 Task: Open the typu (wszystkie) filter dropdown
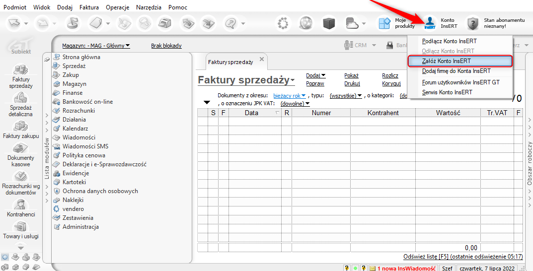click(x=346, y=96)
